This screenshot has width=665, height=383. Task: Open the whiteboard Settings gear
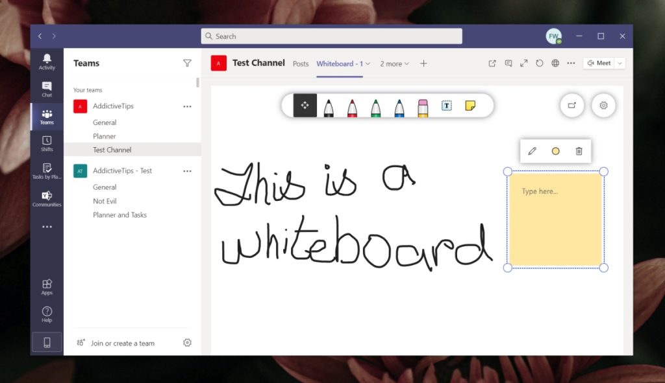604,105
